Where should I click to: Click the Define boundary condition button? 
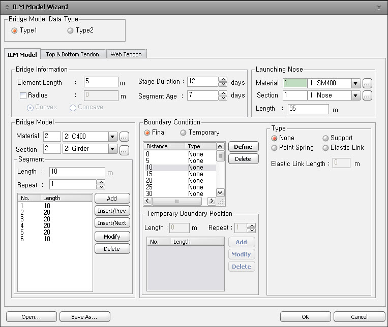click(x=243, y=147)
